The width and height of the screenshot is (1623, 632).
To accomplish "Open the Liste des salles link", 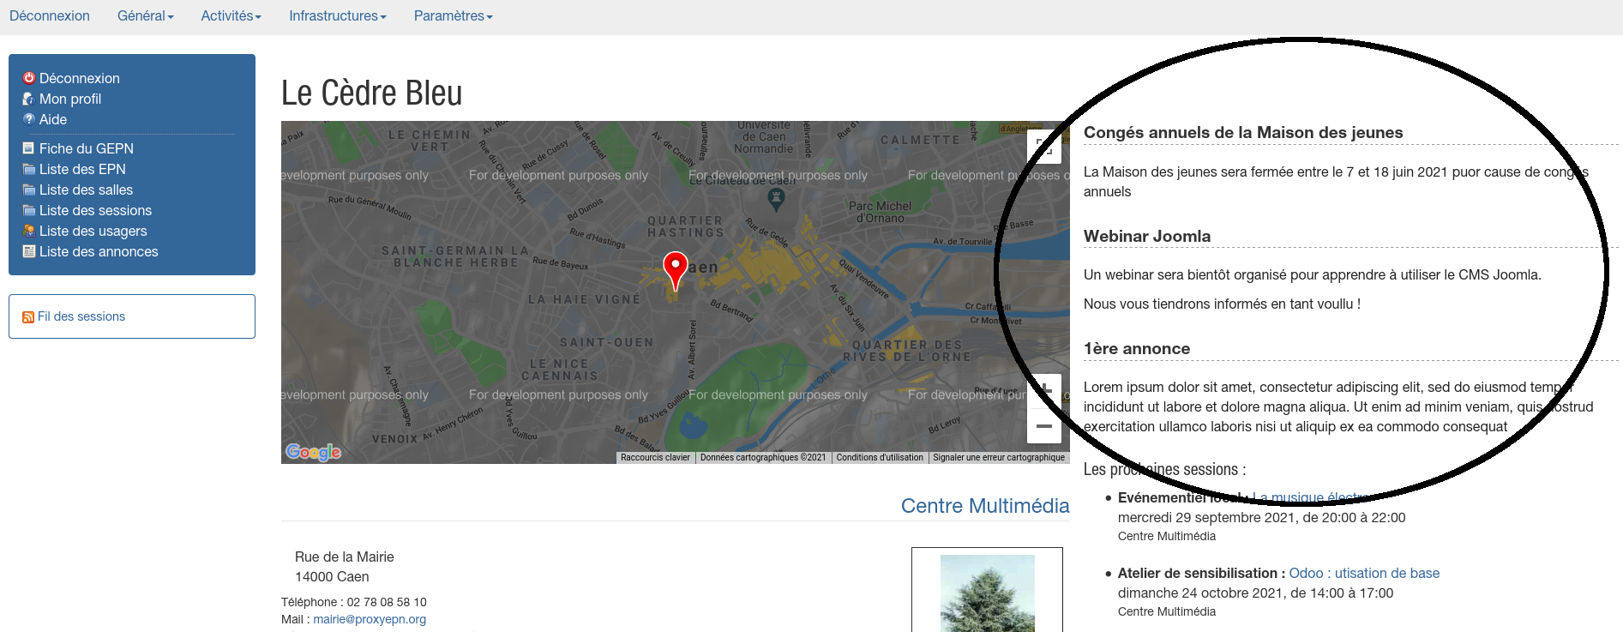I will coord(86,190).
